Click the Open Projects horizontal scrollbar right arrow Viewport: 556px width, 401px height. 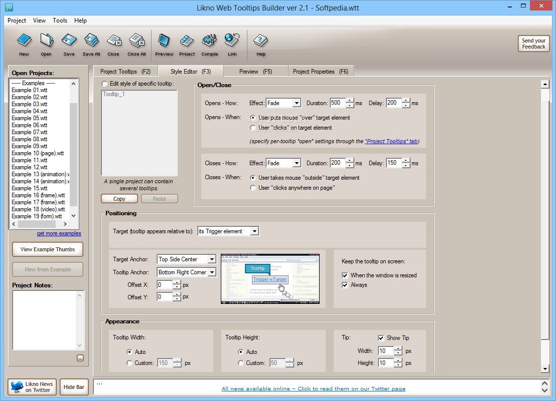[65, 224]
